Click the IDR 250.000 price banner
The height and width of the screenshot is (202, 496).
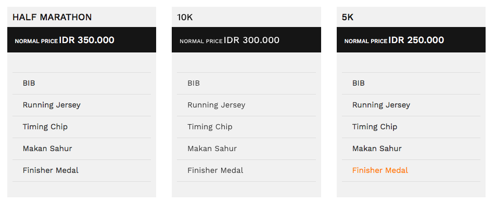point(411,40)
